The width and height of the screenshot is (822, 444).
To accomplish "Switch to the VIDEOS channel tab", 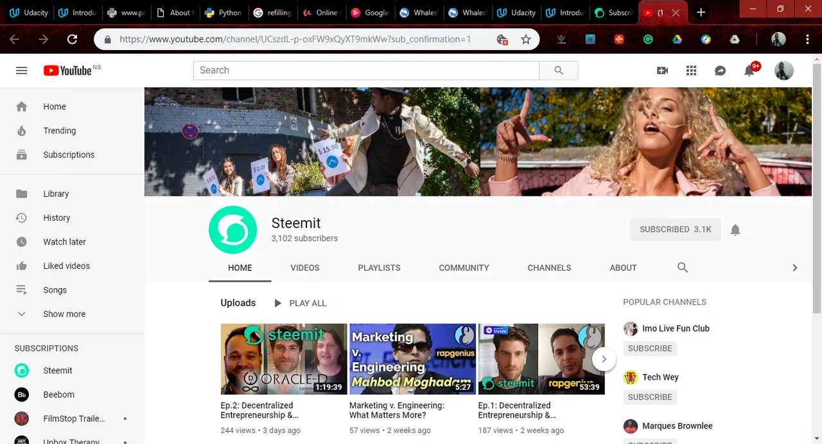I will tap(305, 268).
